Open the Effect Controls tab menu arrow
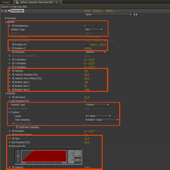The height and width of the screenshot is (170, 170). pos(57,2)
